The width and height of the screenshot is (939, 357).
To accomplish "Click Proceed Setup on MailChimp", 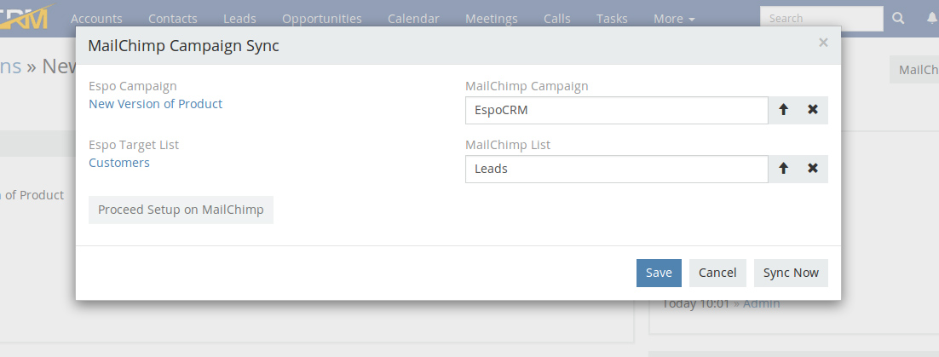I will pyautogui.click(x=181, y=210).
